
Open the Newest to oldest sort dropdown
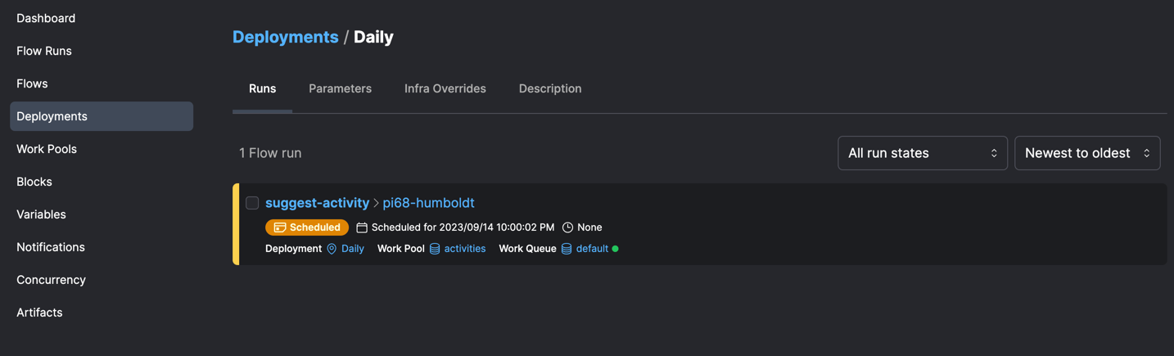[1086, 153]
